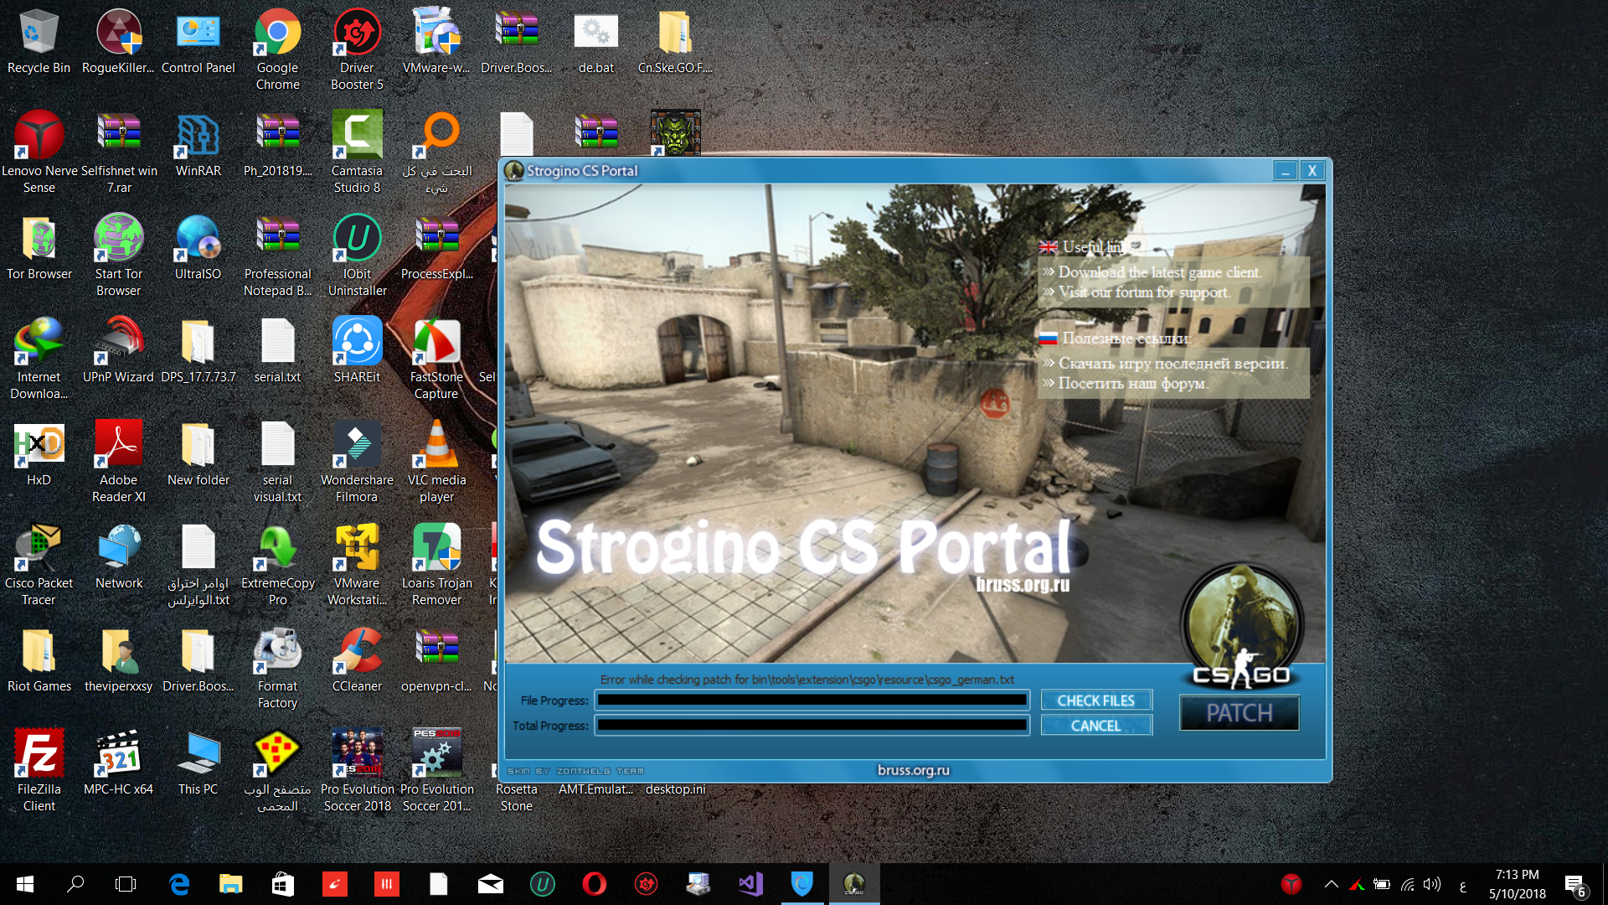Select the RogueKiller desktop icon
The height and width of the screenshot is (905, 1608).
(118, 42)
